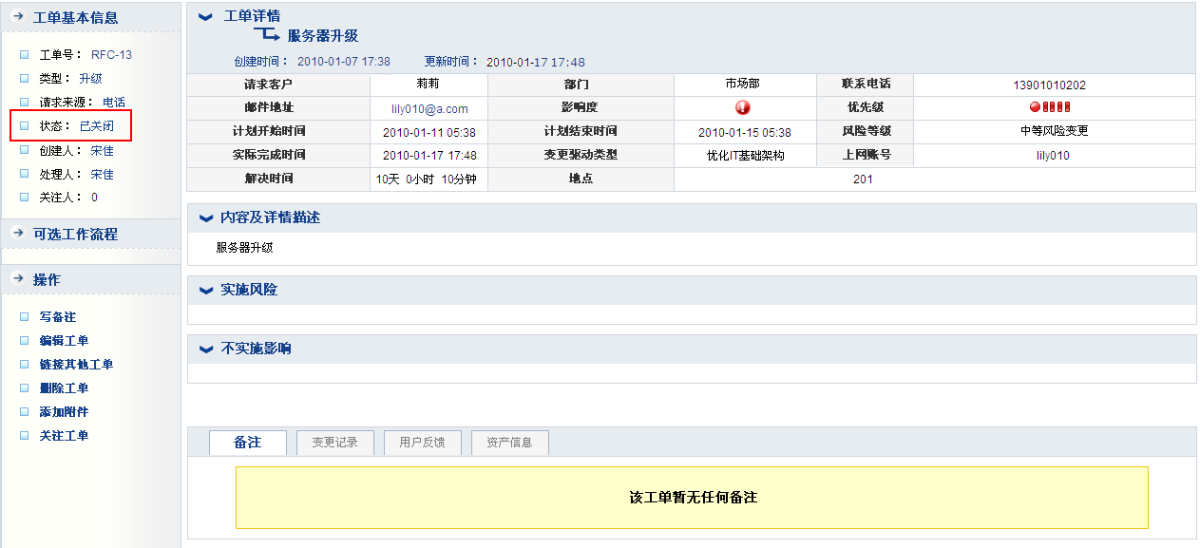This screenshot has height=548, width=1200.
Task: Click the arrow icon beside 可选工作流程
Action: coord(17,234)
